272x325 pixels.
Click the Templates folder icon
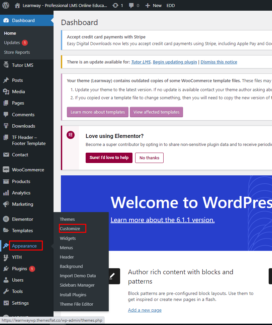click(6, 230)
